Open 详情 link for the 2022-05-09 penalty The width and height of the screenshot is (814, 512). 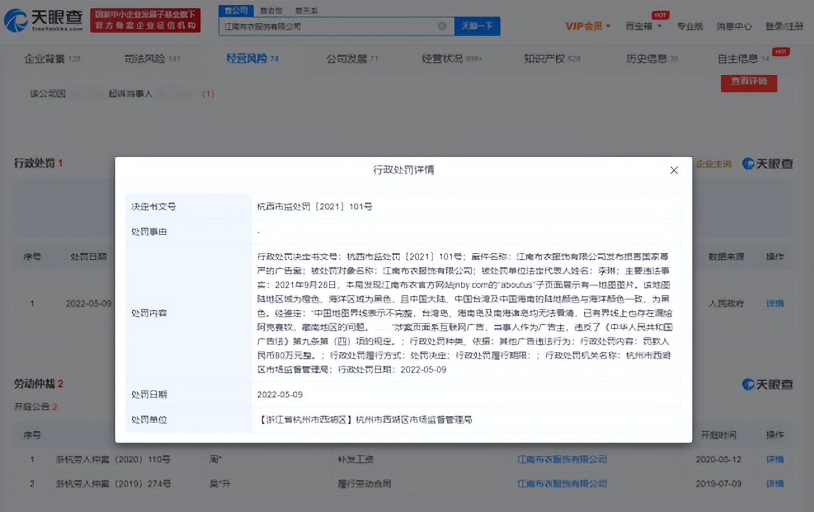775,304
